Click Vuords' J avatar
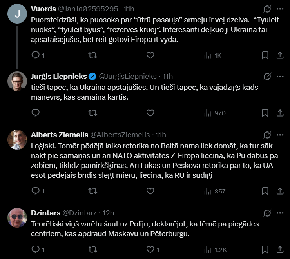The width and height of the screenshot is (290, 259). point(17,13)
